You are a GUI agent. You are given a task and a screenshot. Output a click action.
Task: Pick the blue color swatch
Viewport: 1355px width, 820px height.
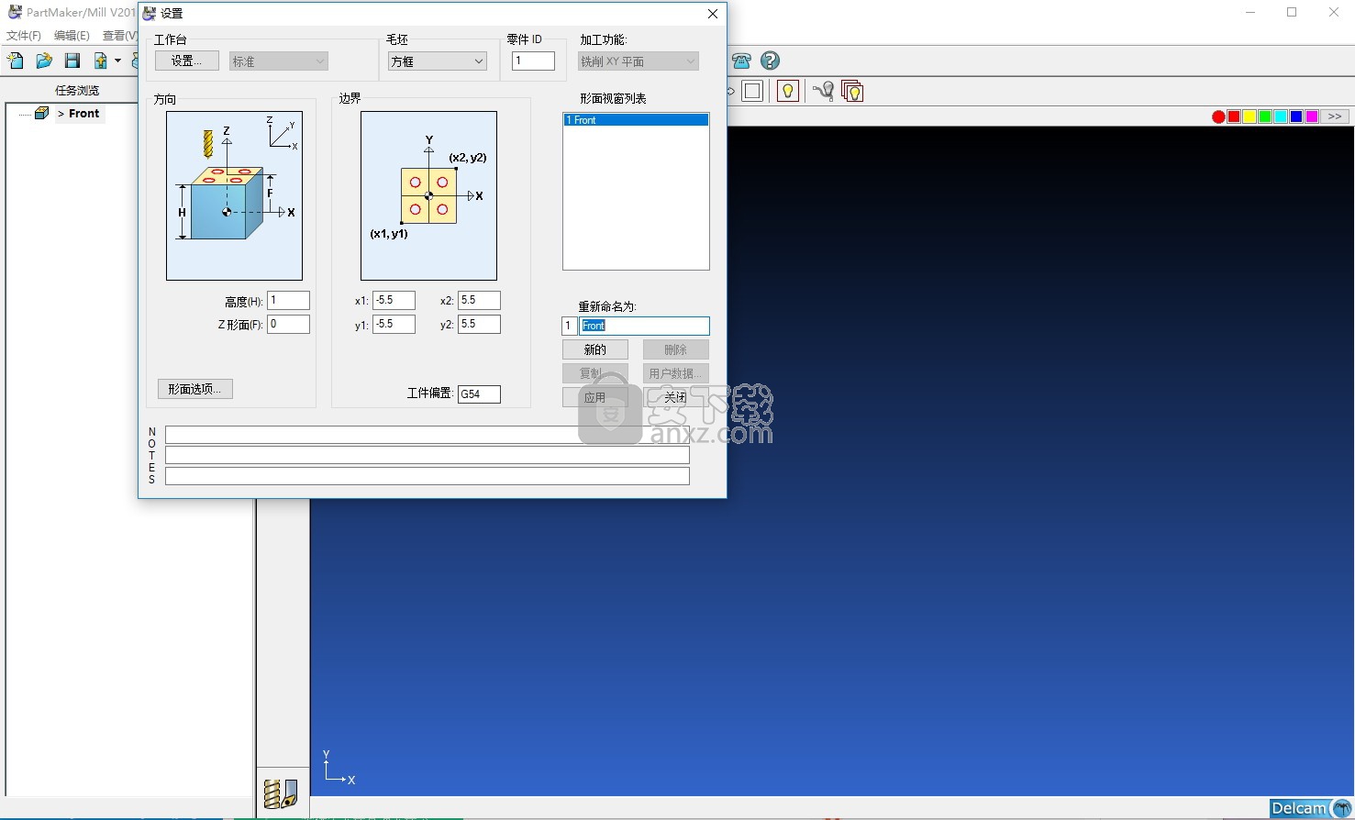click(x=1296, y=116)
